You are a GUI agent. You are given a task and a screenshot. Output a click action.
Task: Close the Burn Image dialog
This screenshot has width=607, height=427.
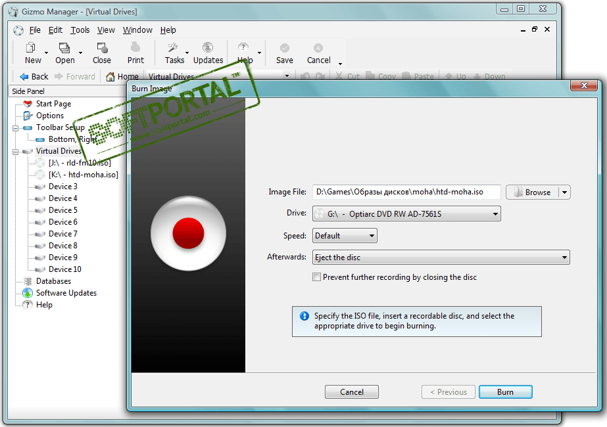point(584,85)
